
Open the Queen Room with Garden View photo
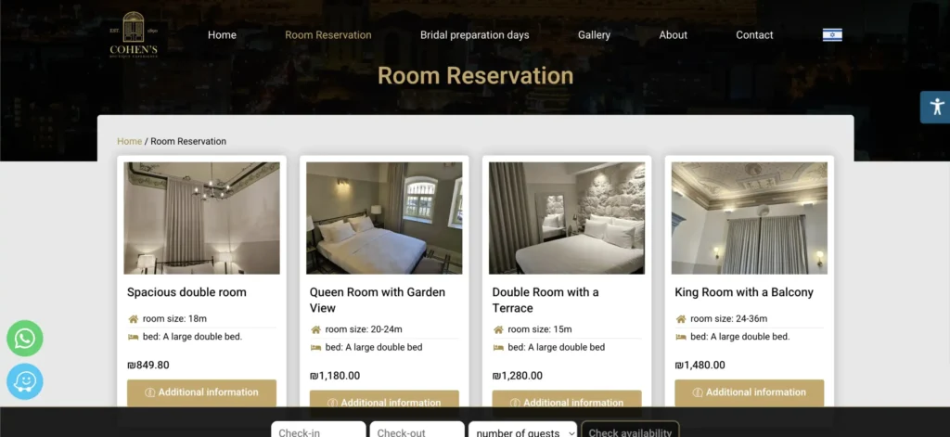click(384, 218)
